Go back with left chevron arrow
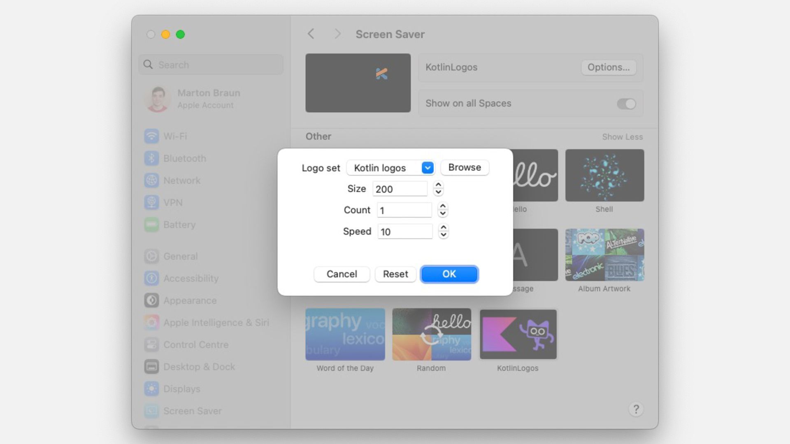The image size is (790, 444). (x=311, y=34)
